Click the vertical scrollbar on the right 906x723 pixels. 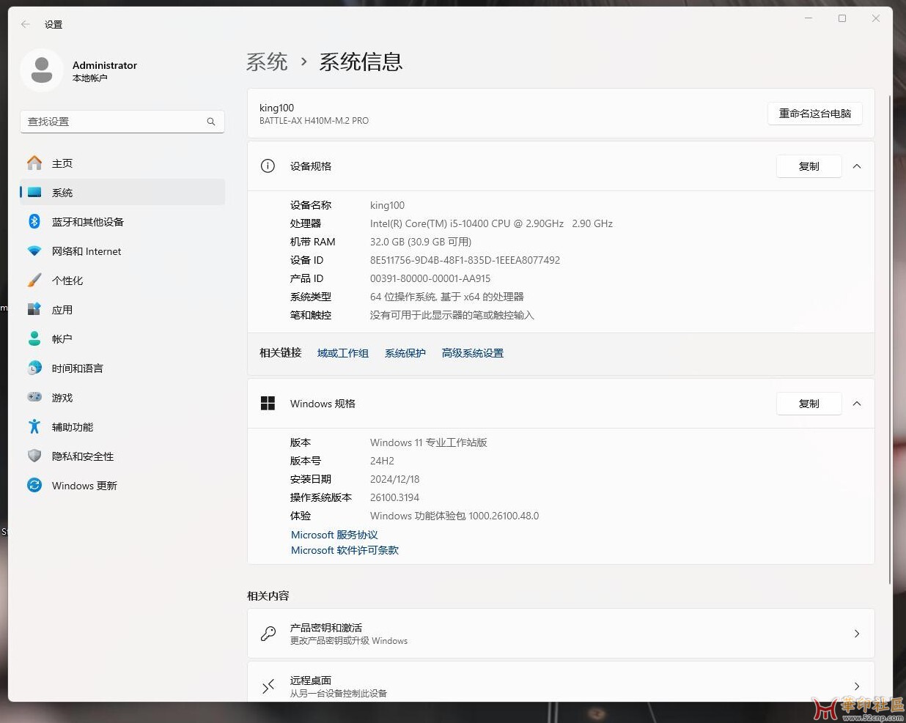(890, 339)
